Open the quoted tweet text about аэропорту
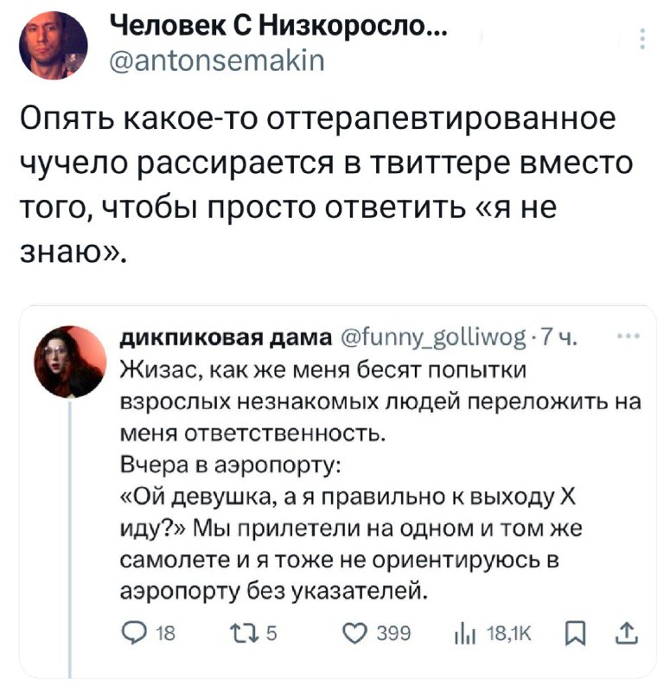Viewport: 670px width, 692px height. (380, 480)
